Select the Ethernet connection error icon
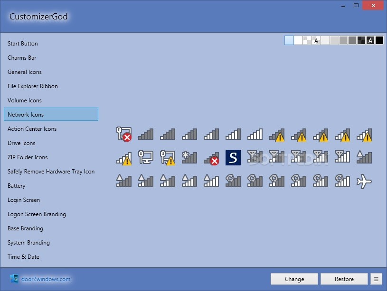 (x=123, y=134)
